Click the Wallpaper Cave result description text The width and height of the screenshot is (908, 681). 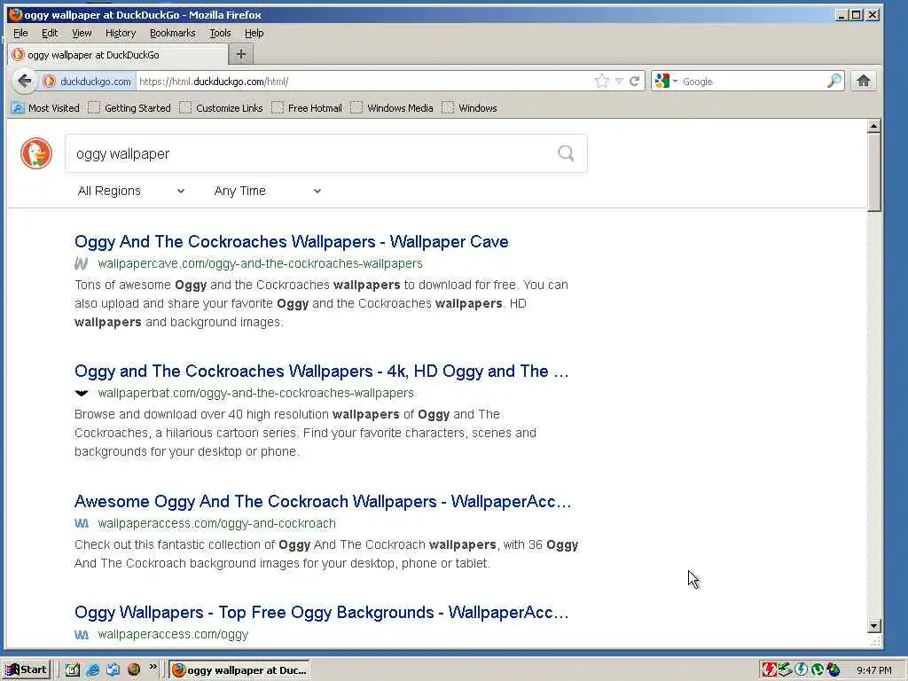click(321, 303)
